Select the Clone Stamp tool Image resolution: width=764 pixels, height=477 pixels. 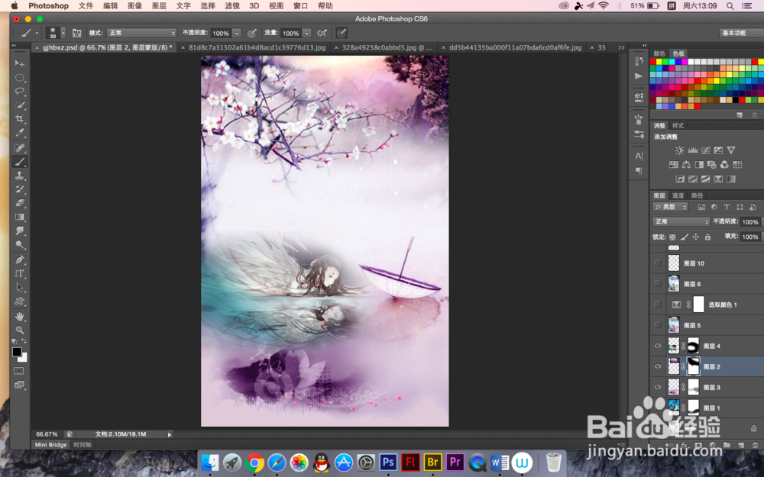pyautogui.click(x=20, y=176)
